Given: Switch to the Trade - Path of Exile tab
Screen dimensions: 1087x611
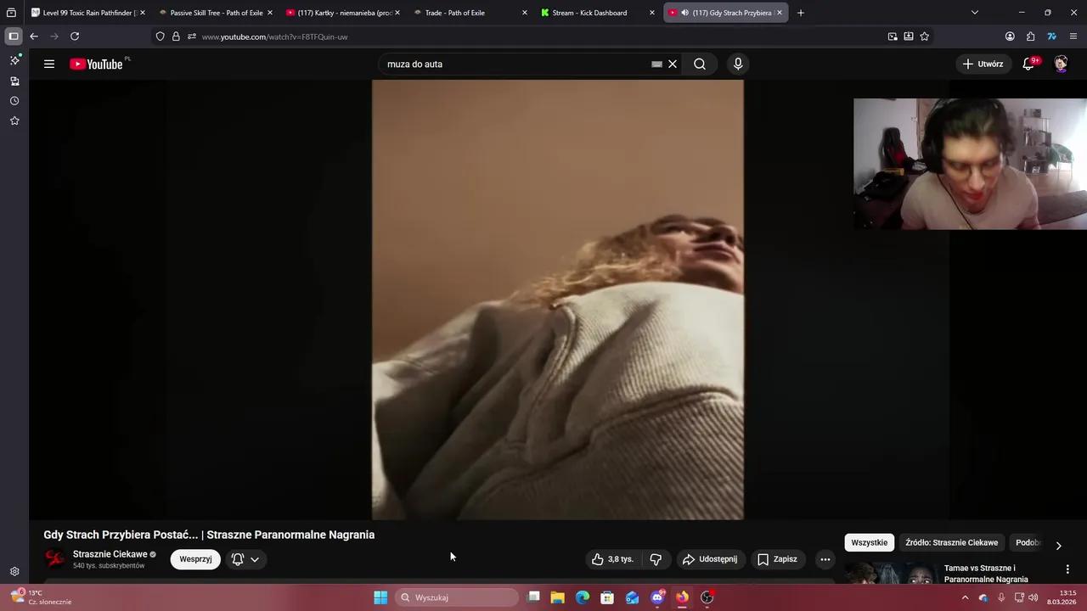Looking at the screenshot, I should coord(455,13).
